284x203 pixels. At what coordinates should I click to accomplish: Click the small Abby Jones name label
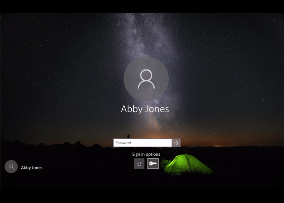pyautogui.click(x=32, y=167)
